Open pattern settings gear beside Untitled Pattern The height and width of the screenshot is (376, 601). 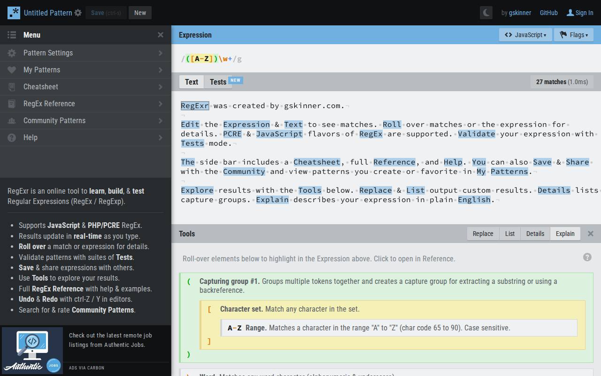[x=78, y=13]
